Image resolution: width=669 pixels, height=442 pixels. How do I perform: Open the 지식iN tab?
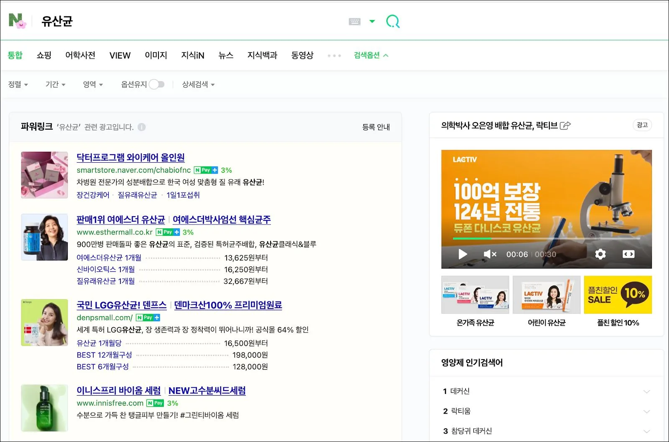point(193,55)
